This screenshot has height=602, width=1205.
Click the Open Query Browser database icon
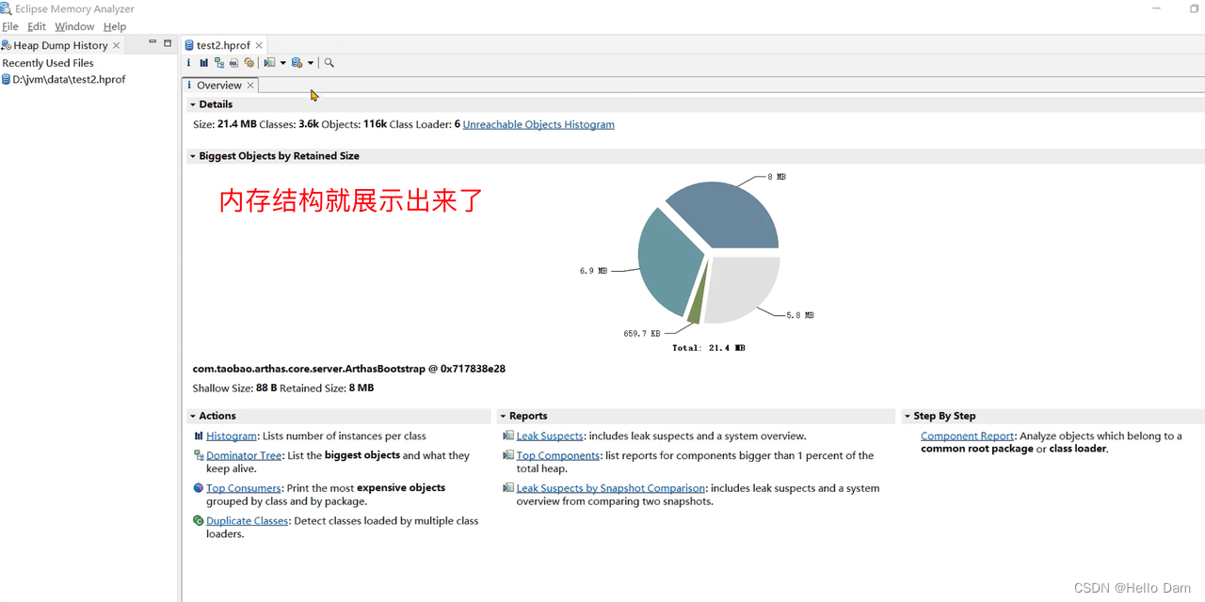[297, 63]
